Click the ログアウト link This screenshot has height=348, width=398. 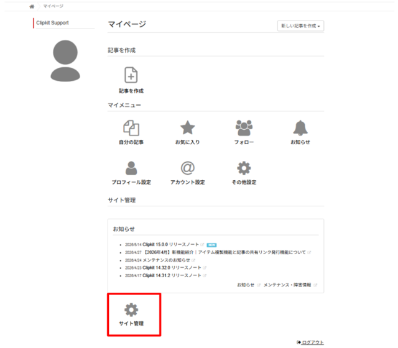pos(310,342)
